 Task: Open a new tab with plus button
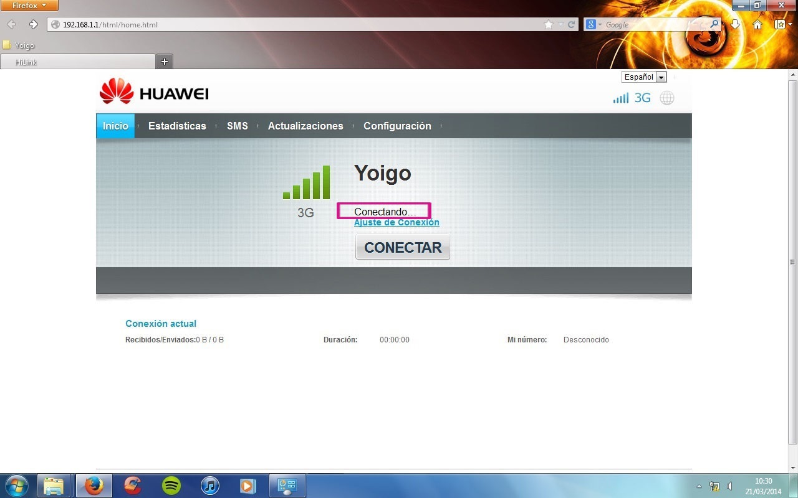(165, 62)
